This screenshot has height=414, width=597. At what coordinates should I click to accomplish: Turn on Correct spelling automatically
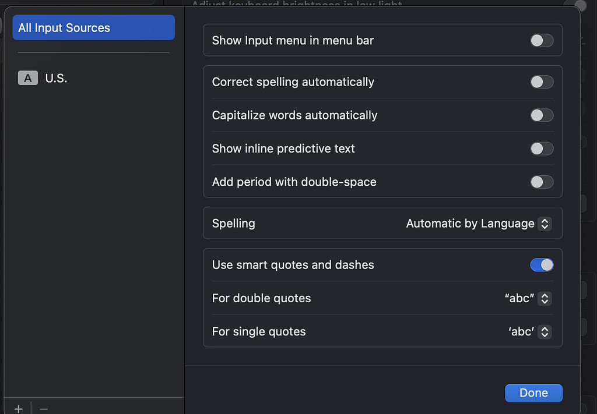[x=541, y=82]
